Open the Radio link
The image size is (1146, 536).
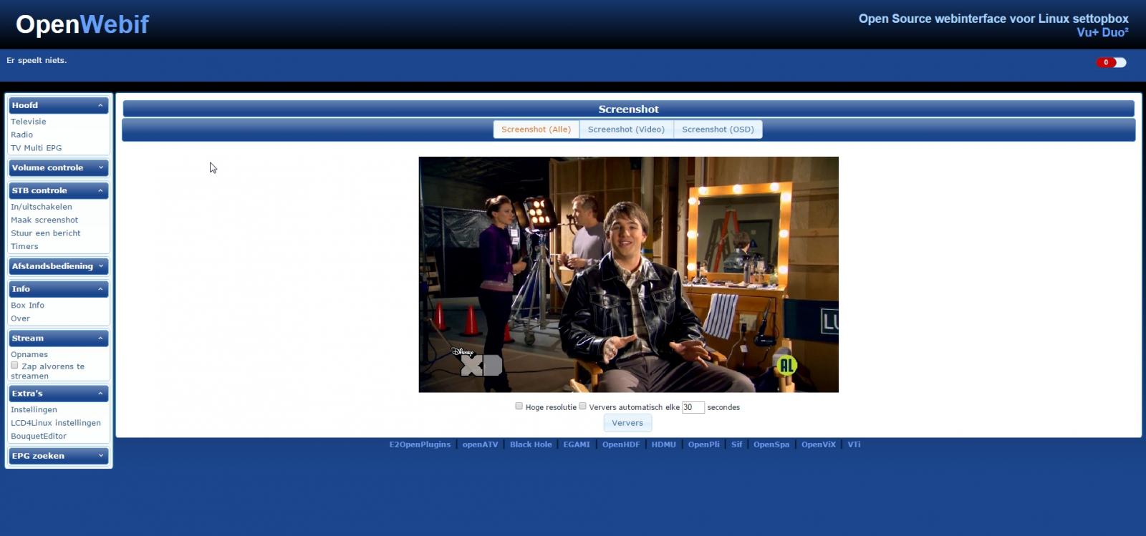coord(21,135)
